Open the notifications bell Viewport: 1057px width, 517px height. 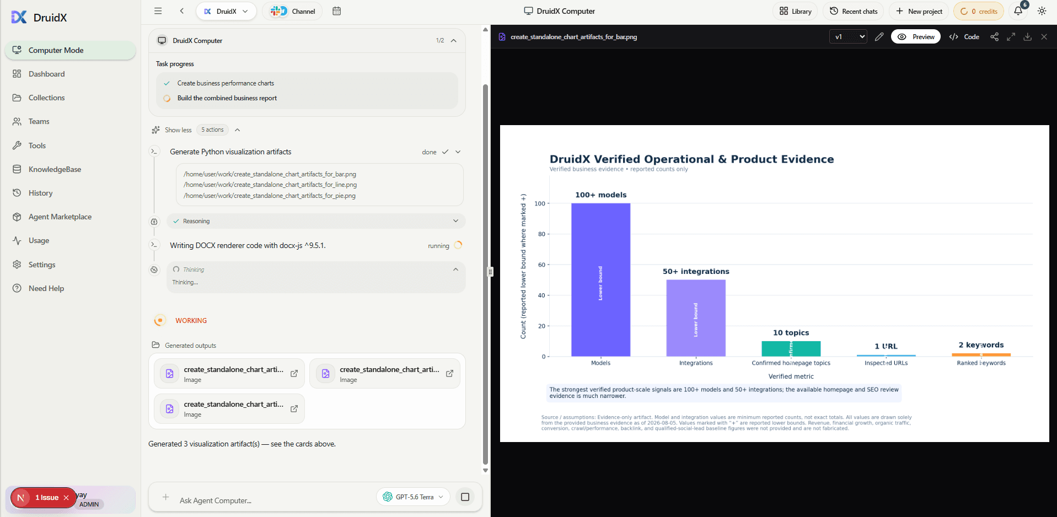point(1018,11)
